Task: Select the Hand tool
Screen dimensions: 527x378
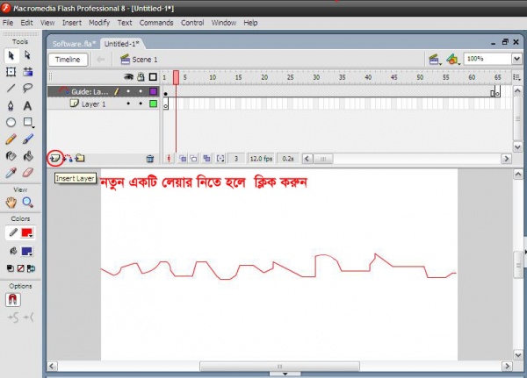Action: coord(11,203)
